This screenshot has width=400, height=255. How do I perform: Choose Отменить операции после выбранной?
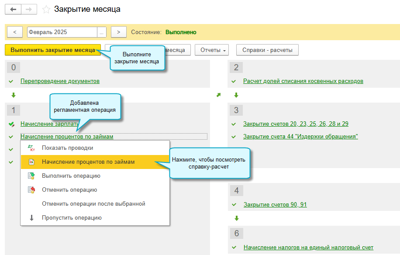coord(93,204)
